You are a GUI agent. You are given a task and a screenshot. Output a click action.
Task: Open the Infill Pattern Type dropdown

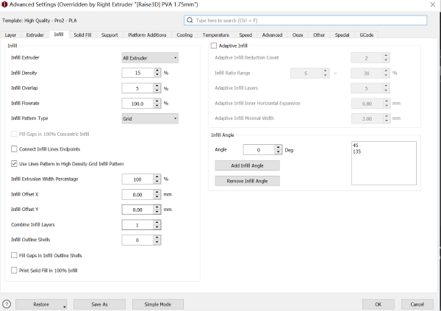[150, 118]
